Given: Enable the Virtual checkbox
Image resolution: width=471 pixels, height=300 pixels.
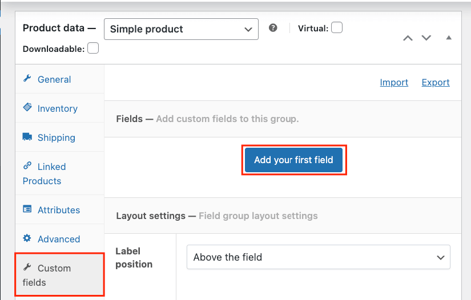Looking at the screenshot, I should pos(337,27).
